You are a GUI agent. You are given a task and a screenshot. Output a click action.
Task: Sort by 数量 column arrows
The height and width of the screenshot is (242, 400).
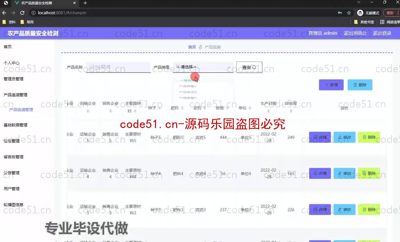(x=228, y=108)
